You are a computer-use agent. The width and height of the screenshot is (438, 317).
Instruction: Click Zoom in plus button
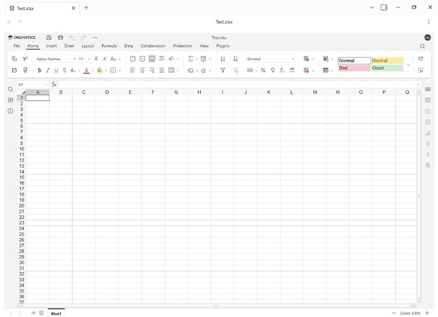427,313
